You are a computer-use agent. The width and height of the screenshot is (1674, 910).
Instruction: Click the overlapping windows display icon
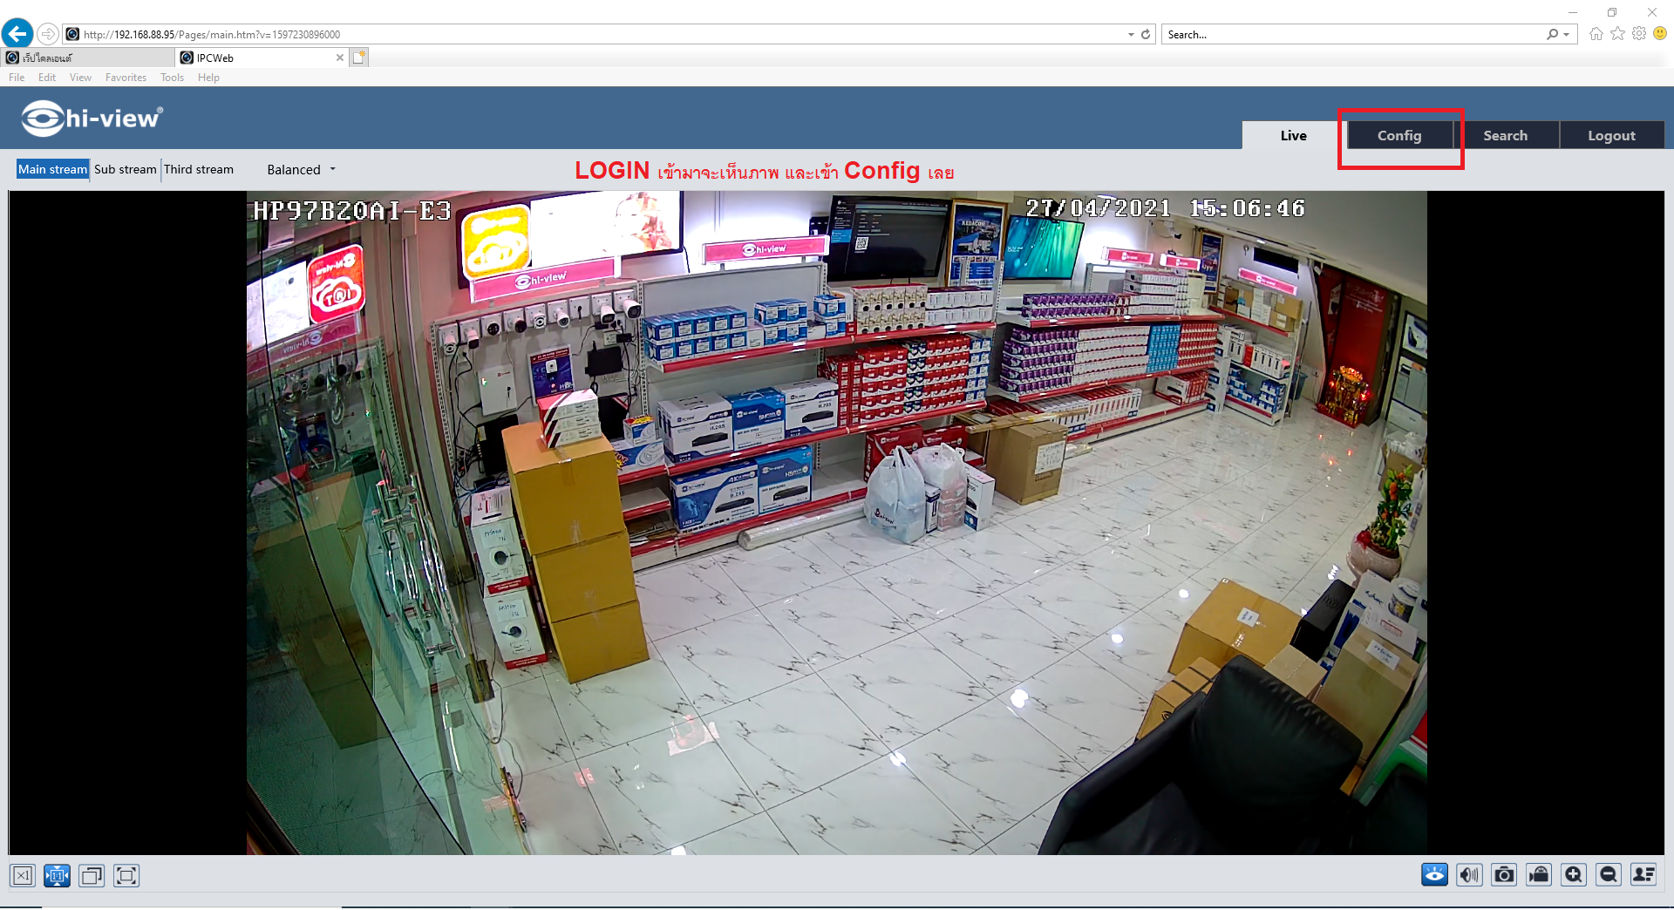coord(92,875)
